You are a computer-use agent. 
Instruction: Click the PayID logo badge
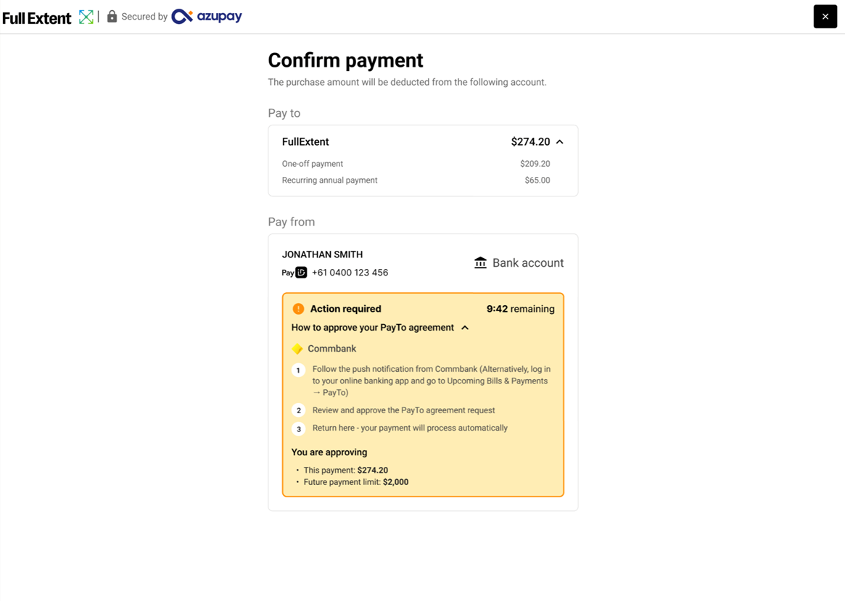294,273
